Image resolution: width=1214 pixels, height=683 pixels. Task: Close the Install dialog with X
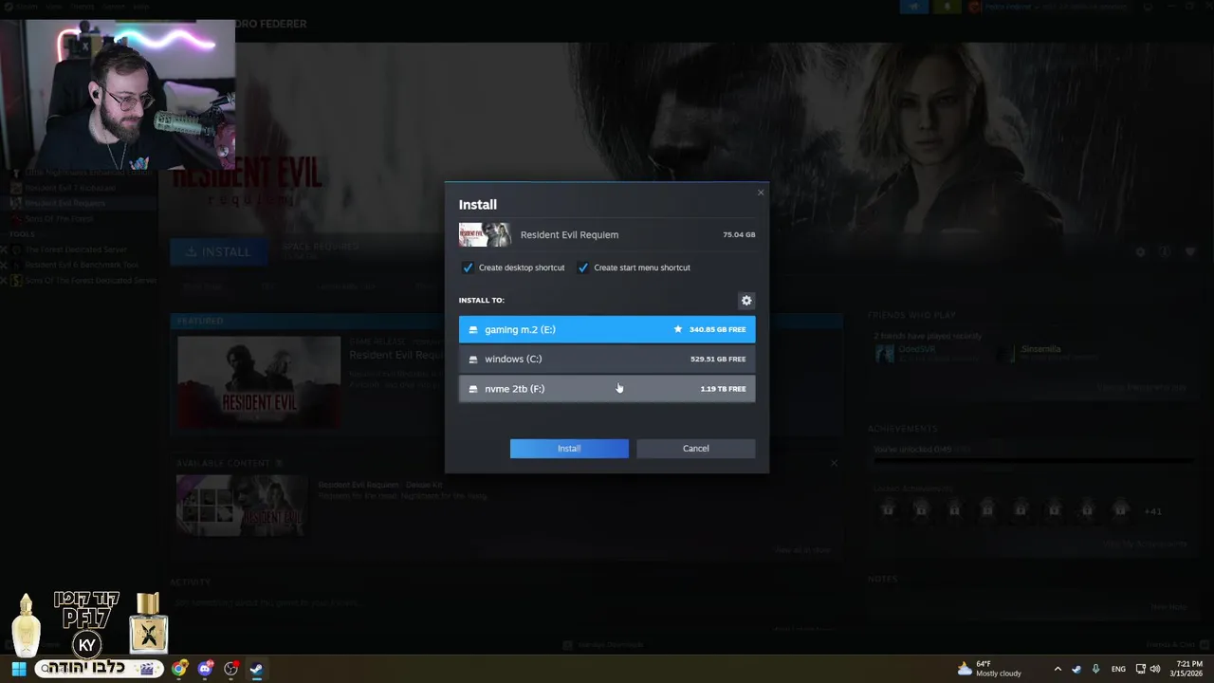coord(760,193)
